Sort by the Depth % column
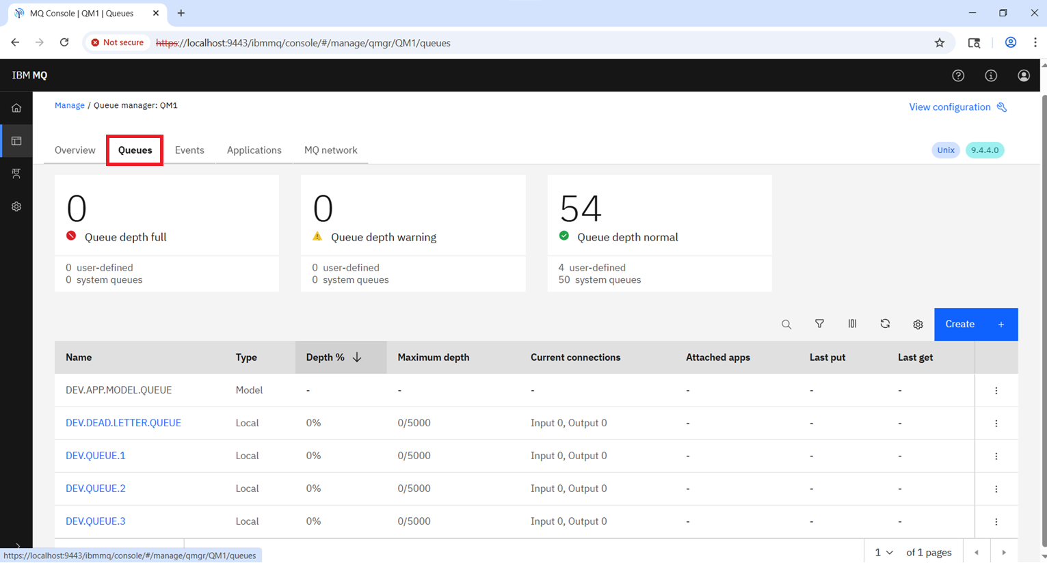Screen dimensions: 1047x563 coord(341,357)
